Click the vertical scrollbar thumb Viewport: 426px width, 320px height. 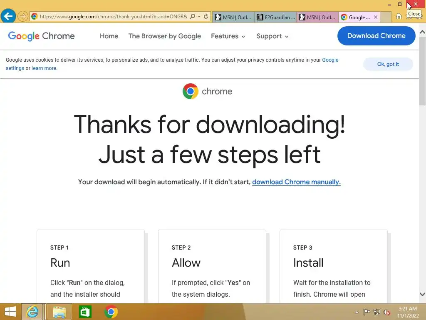point(423,71)
